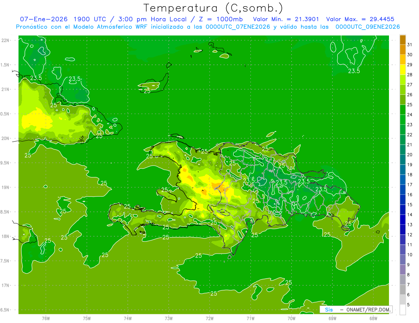
Task: Pick the purple legend swatch between 9 and 10
Action: coord(403,260)
